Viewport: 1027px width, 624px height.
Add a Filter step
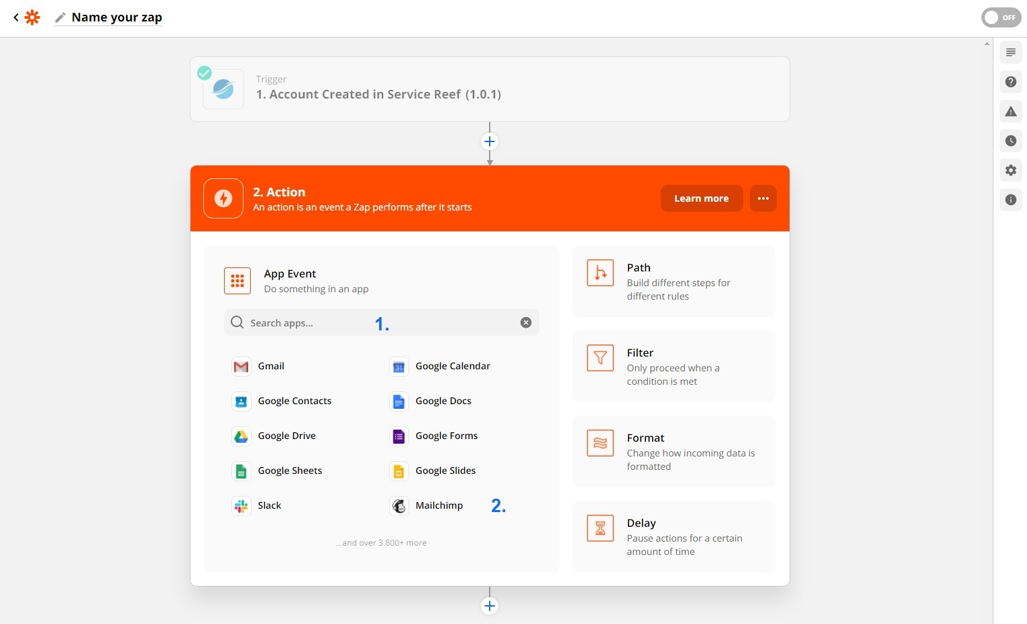click(x=674, y=366)
